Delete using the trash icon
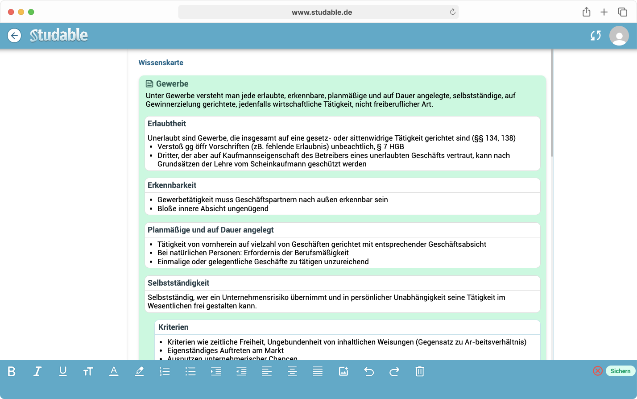The height and width of the screenshot is (399, 637). point(420,371)
